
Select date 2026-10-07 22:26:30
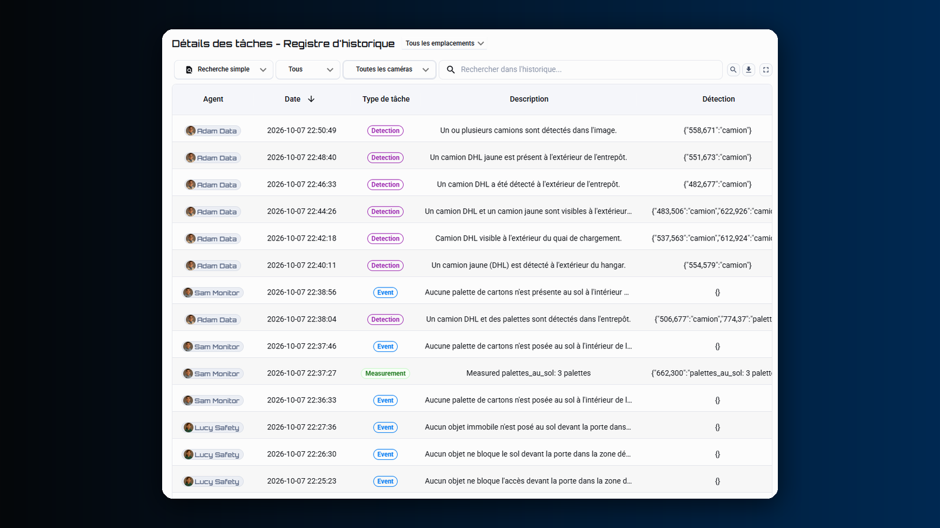pyautogui.click(x=302, y=454)
